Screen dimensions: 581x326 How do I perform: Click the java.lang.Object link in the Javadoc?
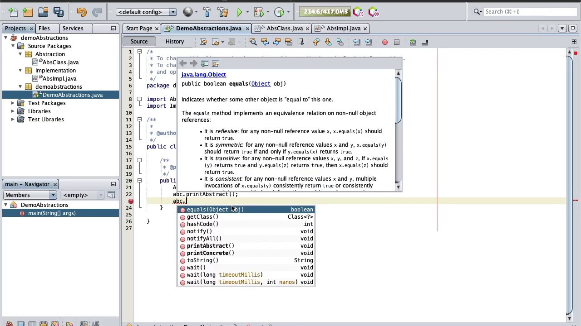pos(203,75)
